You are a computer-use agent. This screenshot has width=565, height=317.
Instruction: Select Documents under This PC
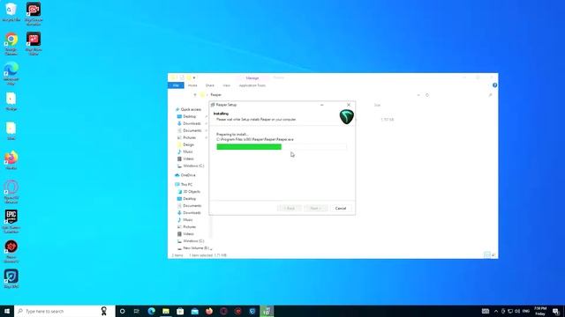click(189, 206)
